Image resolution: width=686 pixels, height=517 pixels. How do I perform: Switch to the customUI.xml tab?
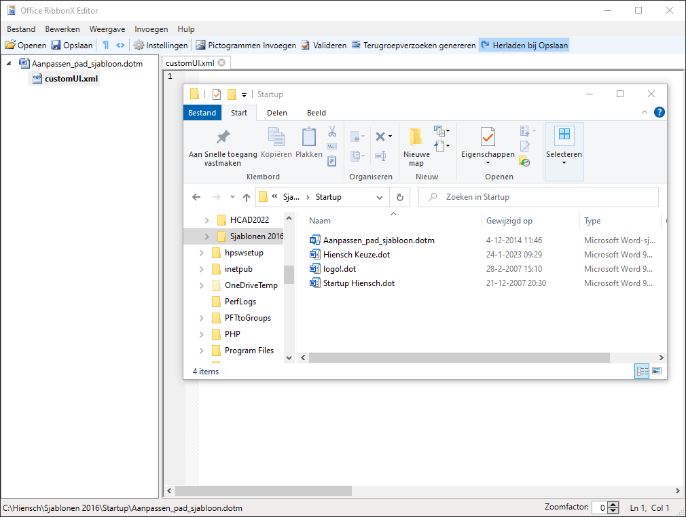190,63
